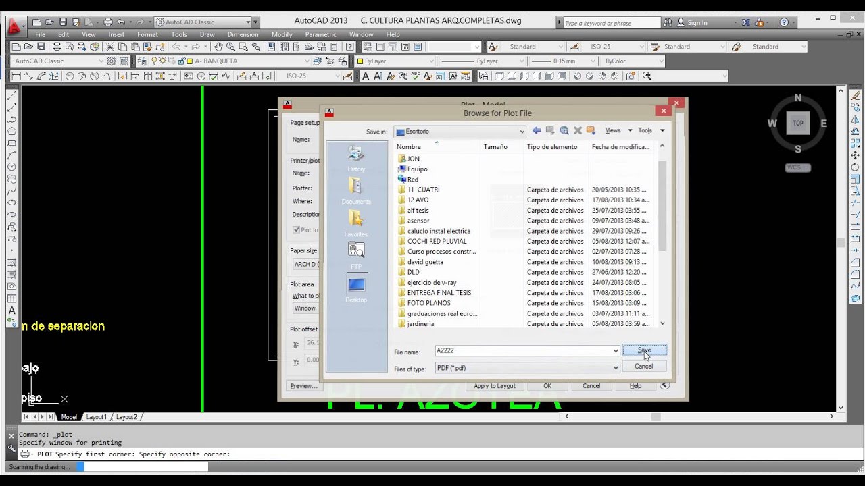Screen dimensions: 865x486
Task: Open the File name dropdown arrow
Action: pyautogui.click(x=615, y=351)
